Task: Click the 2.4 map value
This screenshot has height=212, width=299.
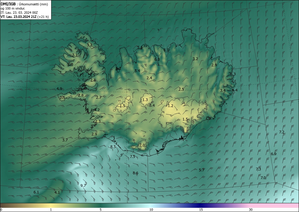Action: (149, 78)
